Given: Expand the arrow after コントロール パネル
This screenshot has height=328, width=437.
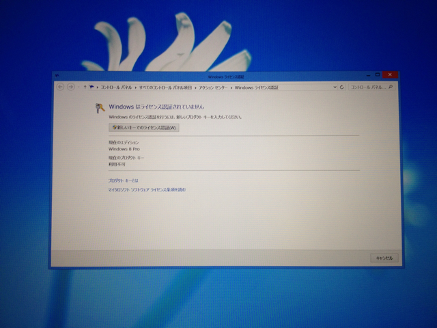Looking at the screenshot, I should 136,87.
